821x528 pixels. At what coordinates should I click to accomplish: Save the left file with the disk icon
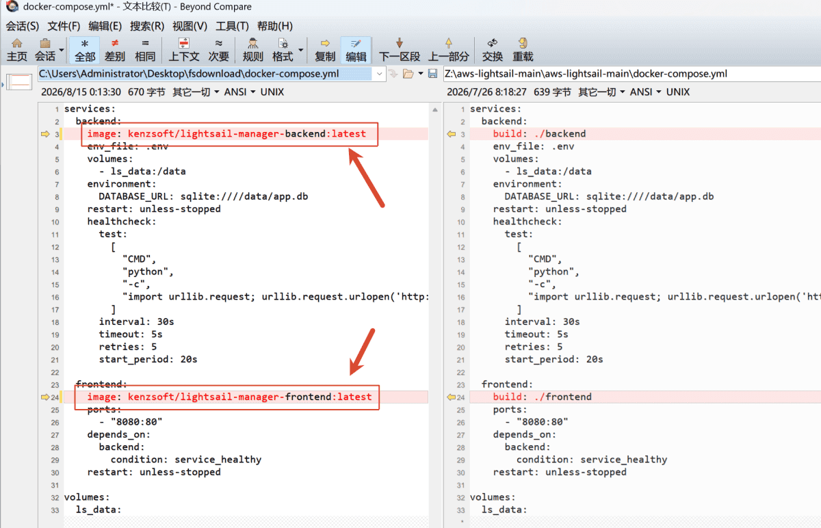(433, 74)
